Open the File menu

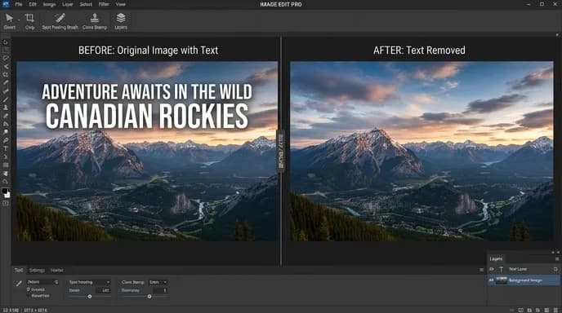point(19,4)
